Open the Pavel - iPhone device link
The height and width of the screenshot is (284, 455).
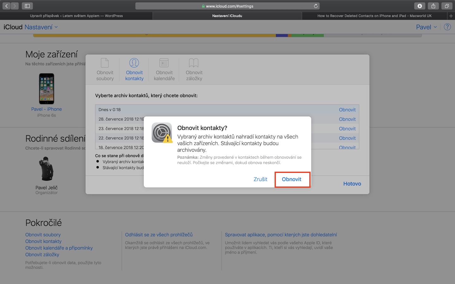46,109
